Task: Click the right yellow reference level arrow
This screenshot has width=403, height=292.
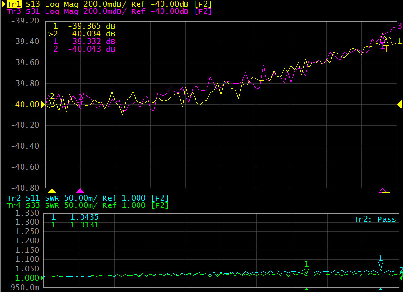Action: click(x=400, y=104)
